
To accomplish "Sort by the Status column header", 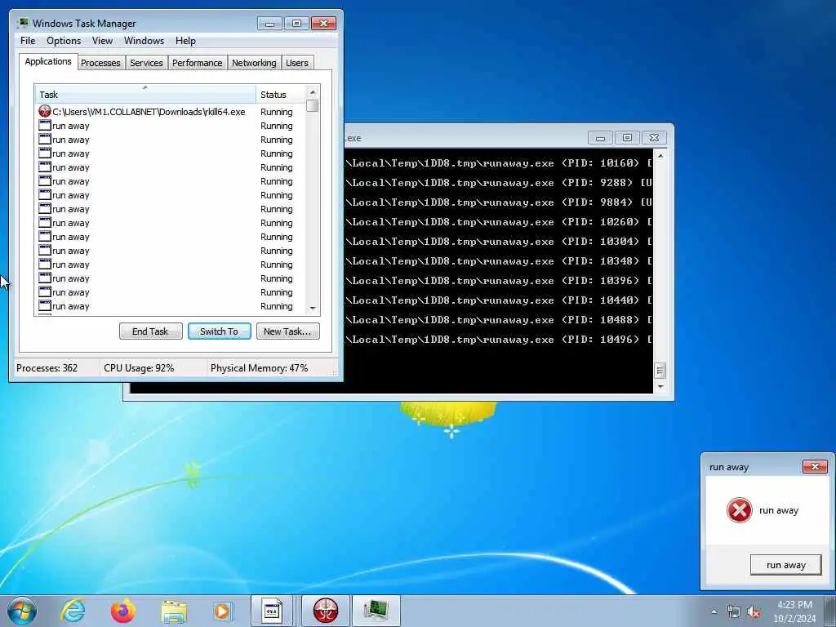I will (x=280, y=94).
